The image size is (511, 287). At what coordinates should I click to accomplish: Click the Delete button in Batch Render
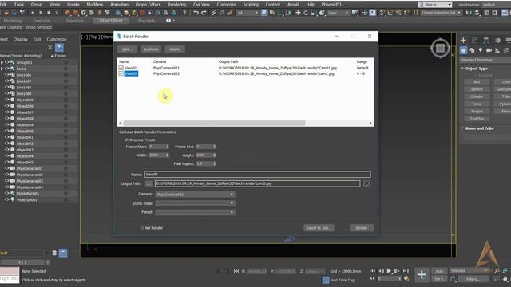[x=175, y=49]
